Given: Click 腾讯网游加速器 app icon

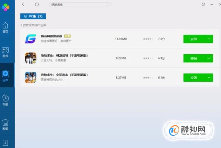Looking at the screenshot, I should click(x=31, y=39).
